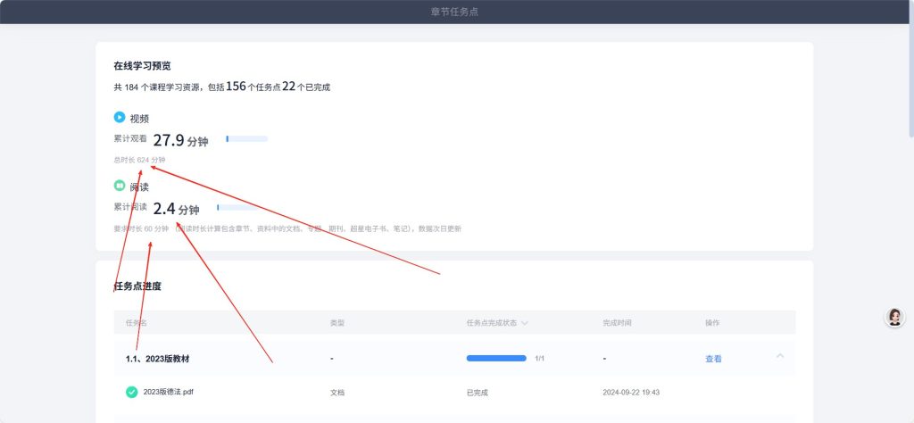
Task: Click the 总时长 624 分钟 text
Action: pos(139,160)
